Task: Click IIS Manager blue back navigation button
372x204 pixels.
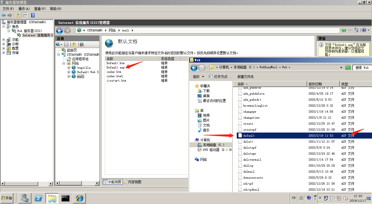Action: (59, 31)
